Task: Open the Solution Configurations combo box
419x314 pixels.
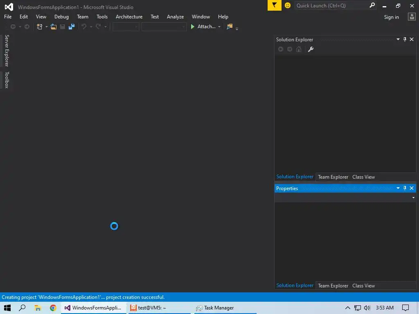Action: [x=126, y=27]
